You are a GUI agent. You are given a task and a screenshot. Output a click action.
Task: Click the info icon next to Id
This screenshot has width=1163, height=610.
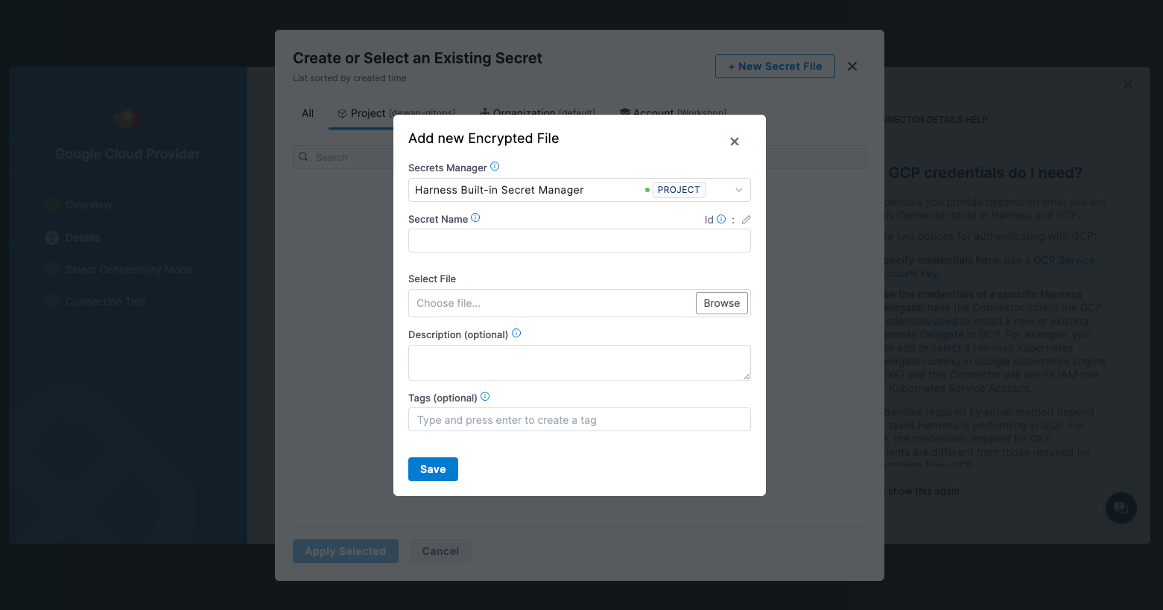coord(721,219)
